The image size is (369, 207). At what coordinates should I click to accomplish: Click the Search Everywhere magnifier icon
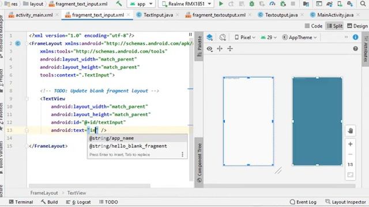pyautogui.click(x=363, y=4)
